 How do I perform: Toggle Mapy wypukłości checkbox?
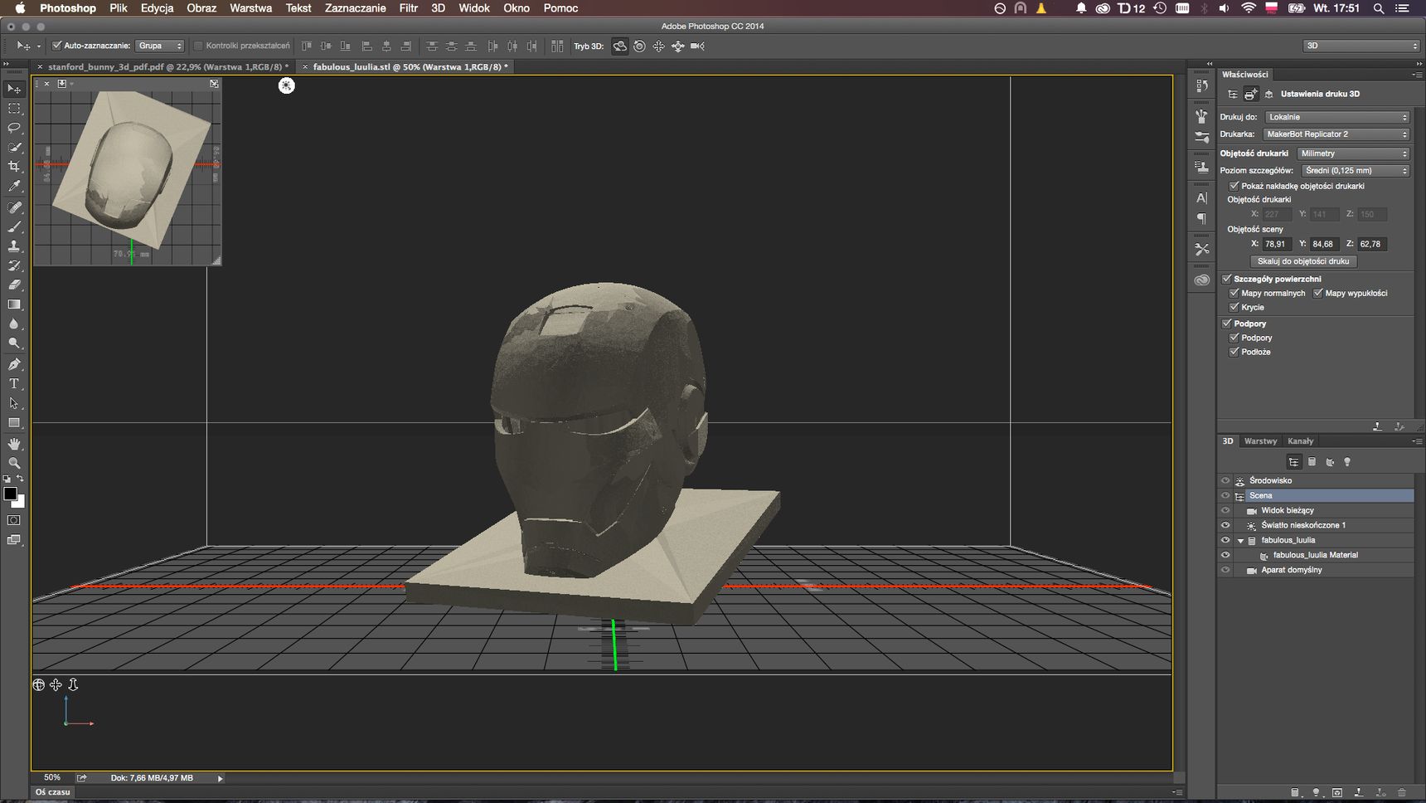click(1317, 293)
